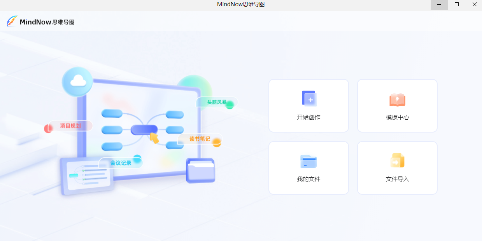This screenshot has height=241, width=482.
Task: Click the 读书笔记 tag in the illustration
Action: pyautogui.click(x=199, y=139)
